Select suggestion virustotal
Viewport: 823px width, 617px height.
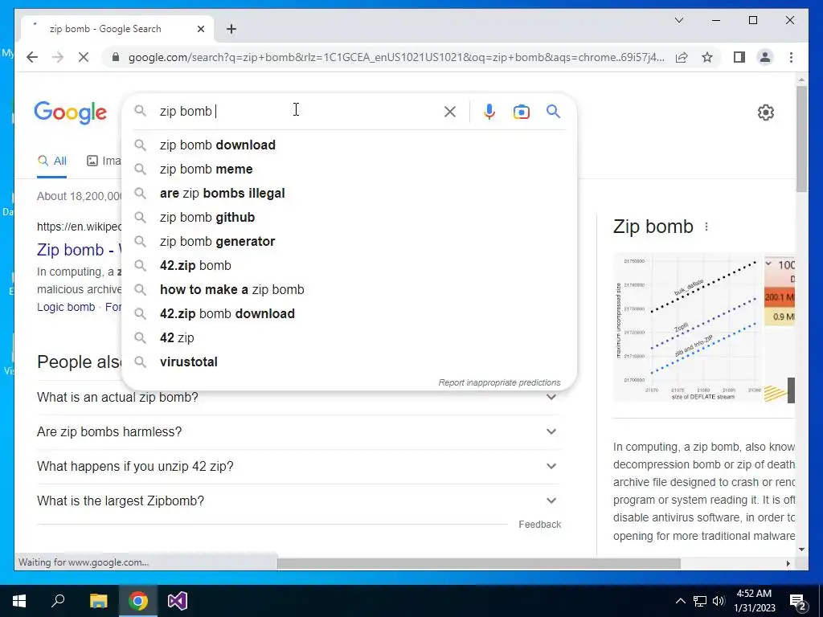[x=349, y=362]
